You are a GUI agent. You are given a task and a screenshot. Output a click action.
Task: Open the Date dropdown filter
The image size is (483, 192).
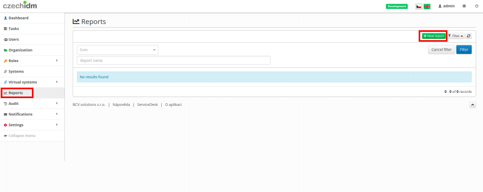[118, 50]
